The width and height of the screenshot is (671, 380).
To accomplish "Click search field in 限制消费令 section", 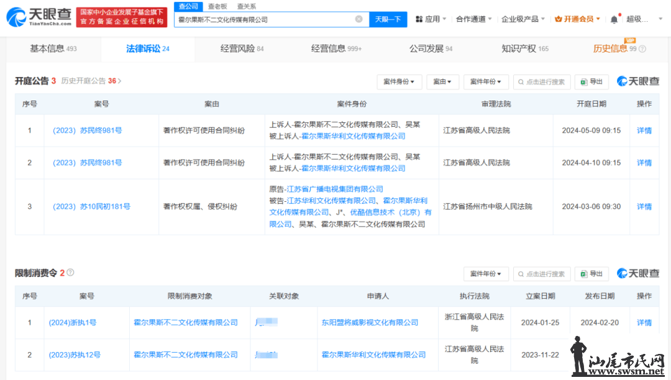I will [x=541, y=274].
